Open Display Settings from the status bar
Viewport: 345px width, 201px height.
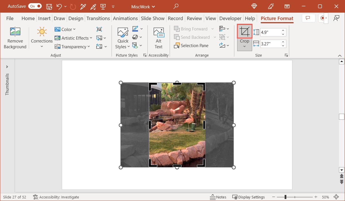[x=249, y=197]
